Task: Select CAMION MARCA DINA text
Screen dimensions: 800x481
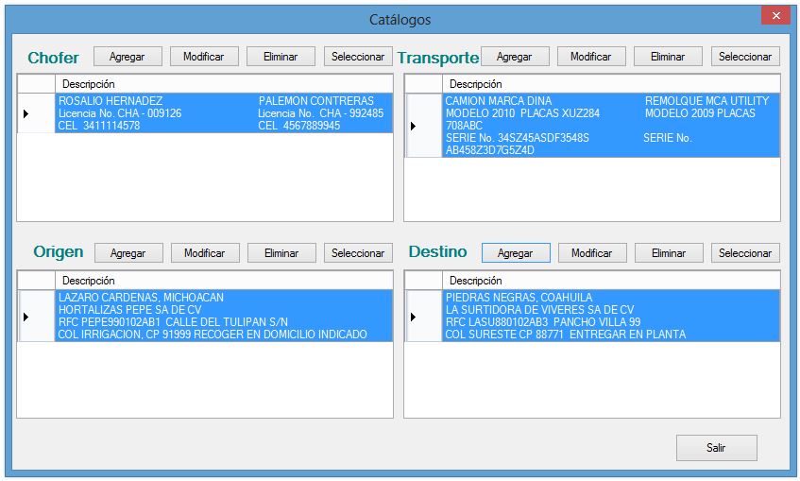Action: tap(499, 101)
